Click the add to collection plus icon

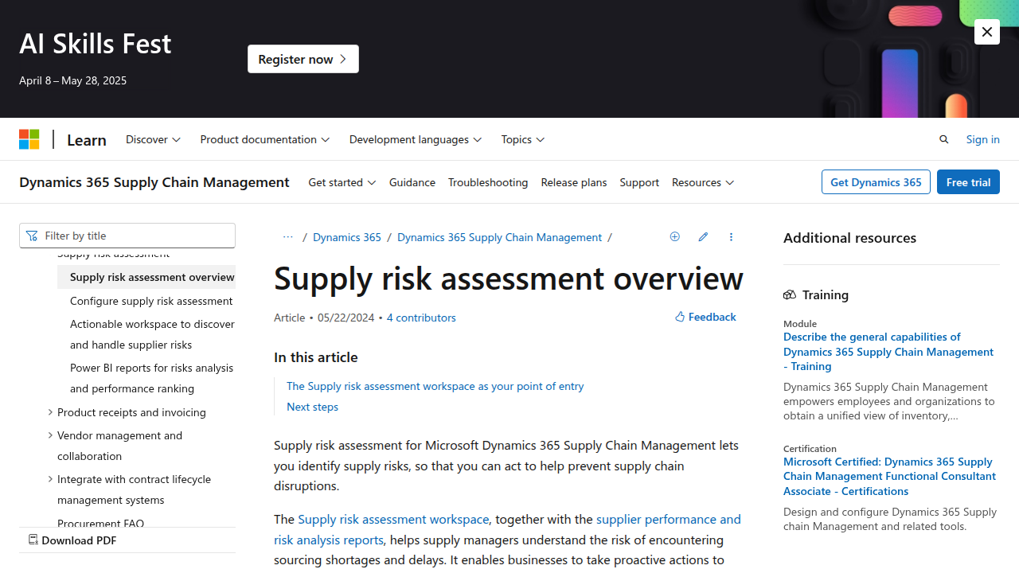point(675,236)
